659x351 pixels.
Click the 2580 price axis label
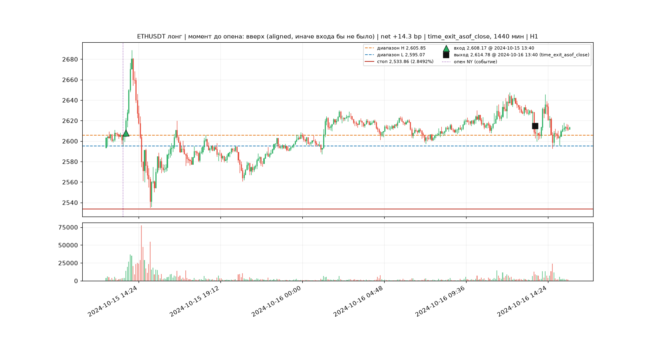(x=70, y=162)
